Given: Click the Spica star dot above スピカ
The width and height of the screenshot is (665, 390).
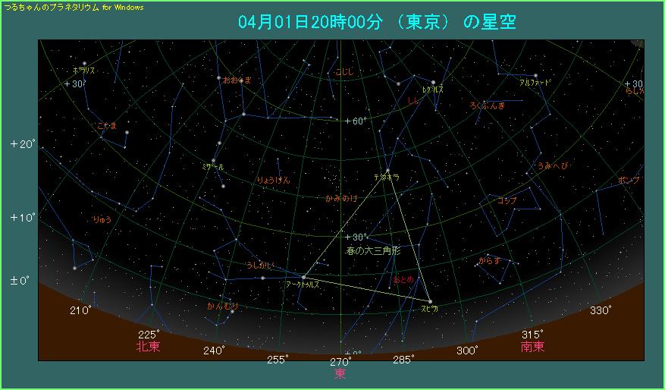Looking at the screenshot, I should (x=430, y=302).
